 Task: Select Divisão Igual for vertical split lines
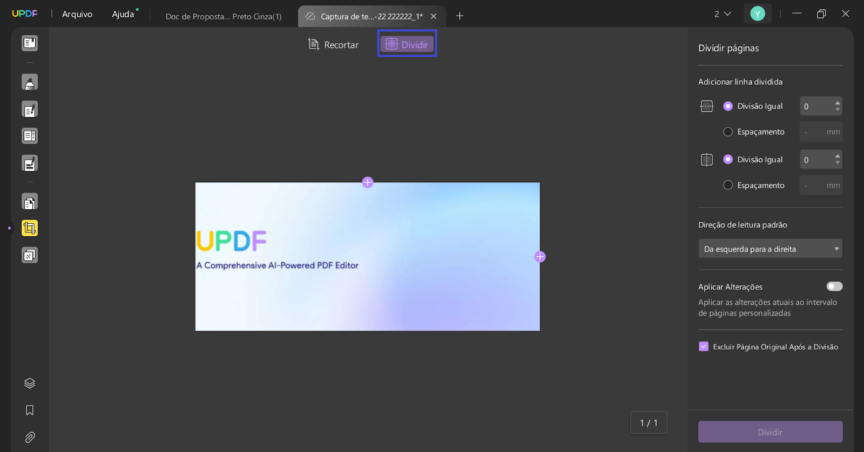click(728, 160)
